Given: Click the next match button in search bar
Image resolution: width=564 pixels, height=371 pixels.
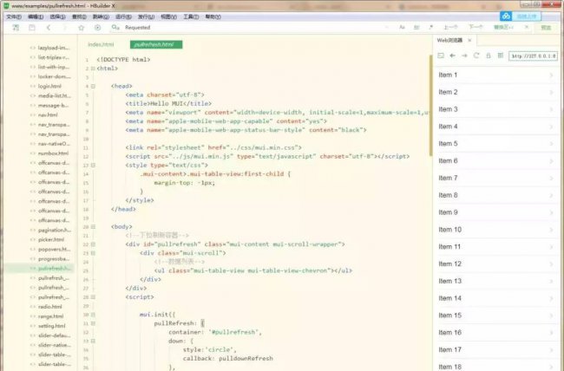Looking at the screenshot, I should coord(475,28).
